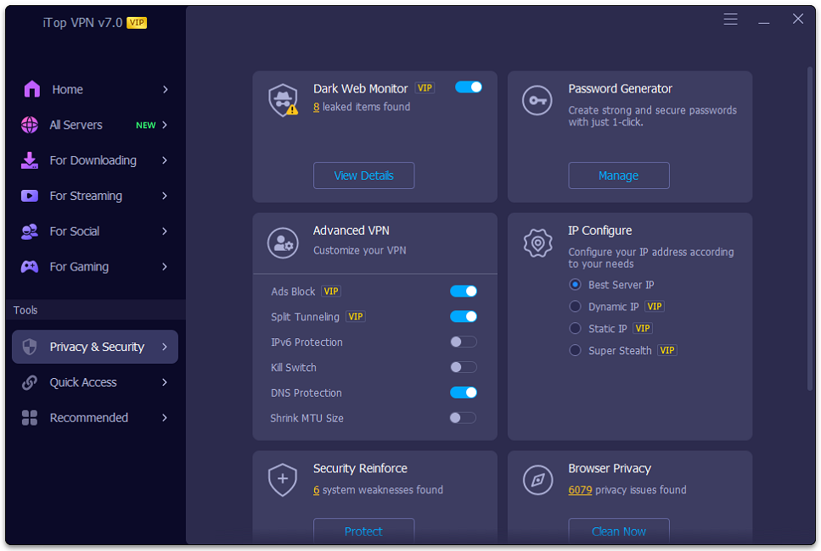Screen dimensions: 821x551
Task: Click the Manage button for Password Generator
Action: point(618,175)
